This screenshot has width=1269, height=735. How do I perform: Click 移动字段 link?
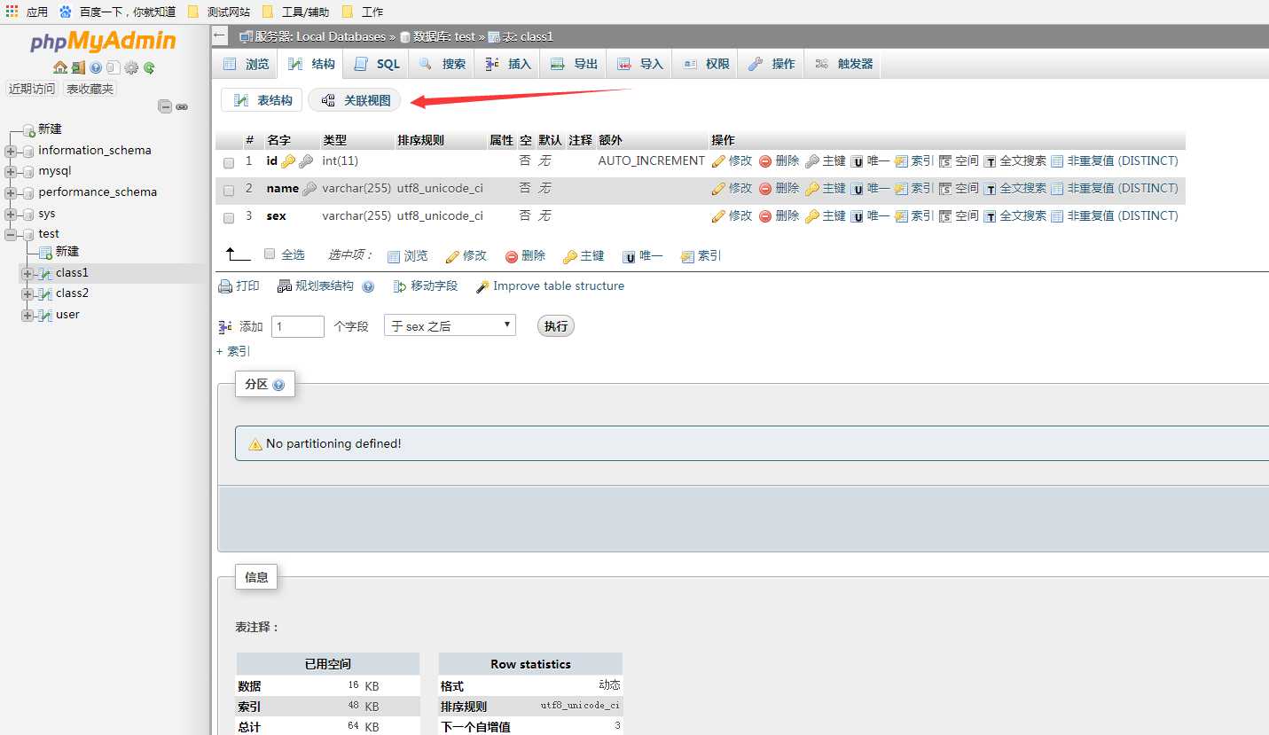coord(425,286)
